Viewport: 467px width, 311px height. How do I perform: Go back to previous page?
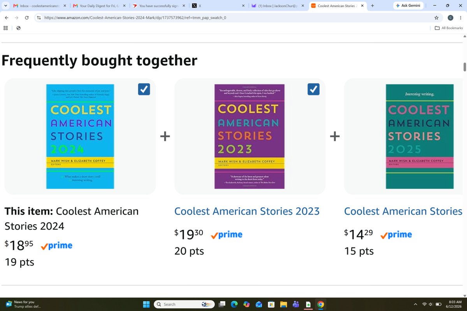(7, 18)
